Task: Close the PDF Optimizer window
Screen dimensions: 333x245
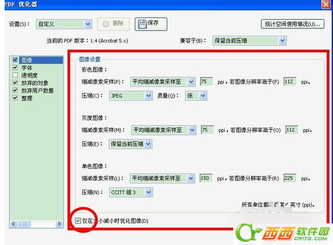Action: 326,5
